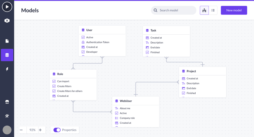The width and height of the screenshot is (254, 137).
Task: Click the Role model title
Action: point(60,74)
